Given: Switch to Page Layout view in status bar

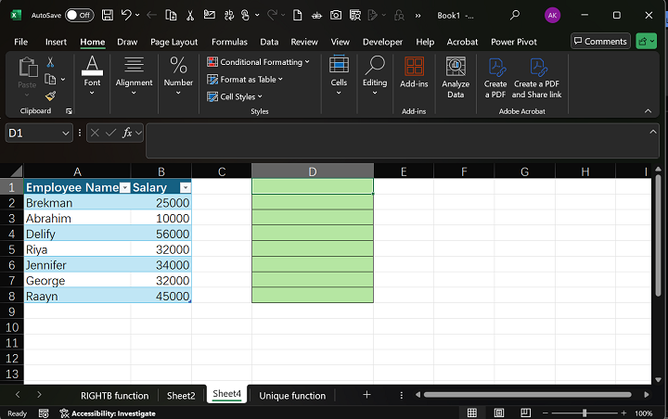Looking at the screenshot, I should click(501, 413).
